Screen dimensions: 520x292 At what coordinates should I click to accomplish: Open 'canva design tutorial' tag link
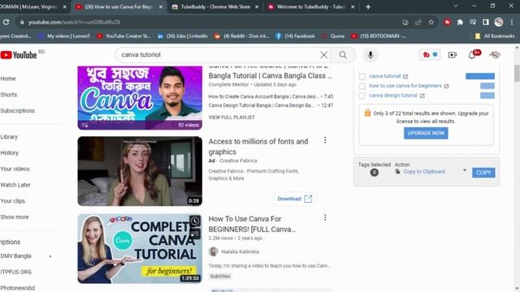(x=393, y=96)
